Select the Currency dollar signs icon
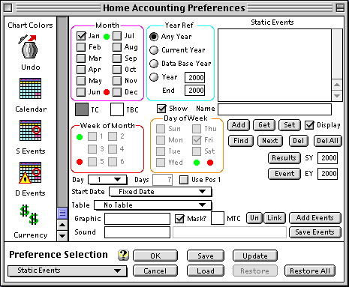349x287 pixels. (x=29, y=214)
